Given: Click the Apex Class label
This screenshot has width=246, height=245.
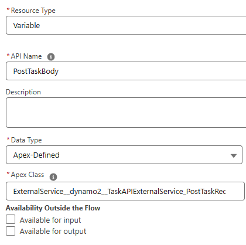Looking at the screenshot, I should pos(28,175).
